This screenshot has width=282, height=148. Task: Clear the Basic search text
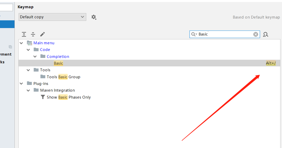[x=256, y=34]
